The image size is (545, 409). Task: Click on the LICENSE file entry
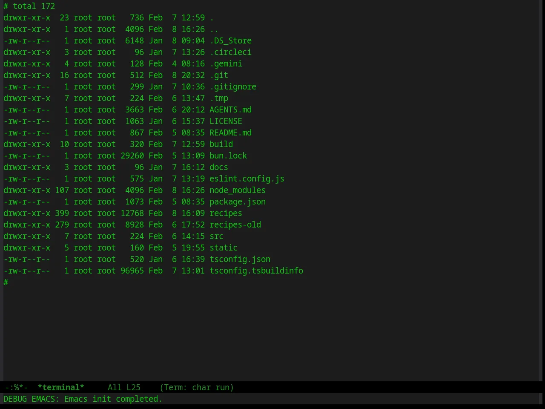[x=226, y=121]
